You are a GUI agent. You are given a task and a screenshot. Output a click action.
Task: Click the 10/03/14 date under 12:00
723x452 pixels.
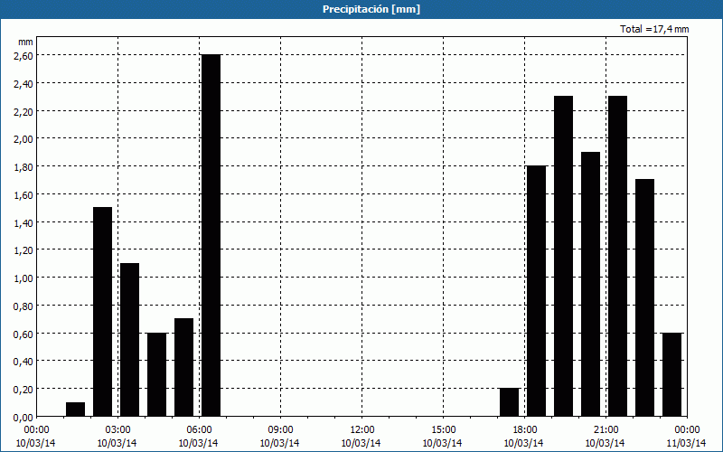tap(361, 443)
